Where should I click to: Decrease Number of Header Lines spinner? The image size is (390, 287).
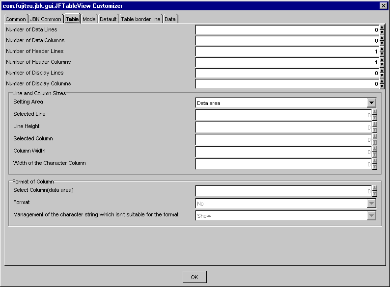(x=382, y=54)
